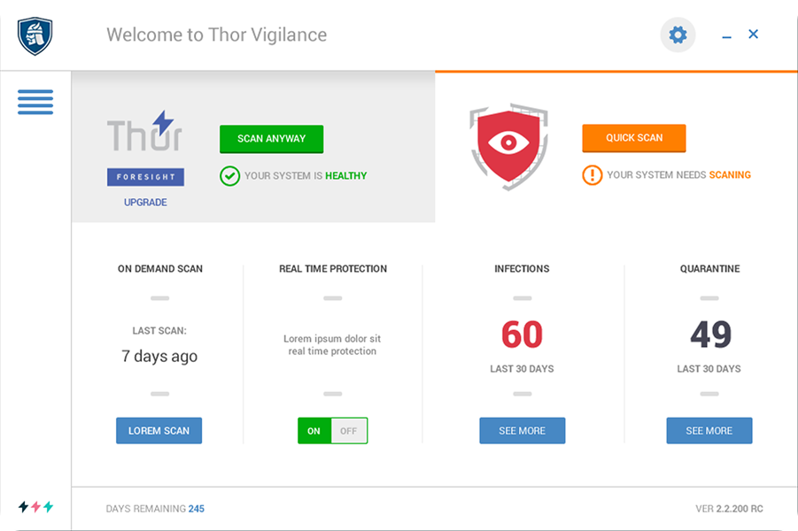Image resolution: width=798 pixels, height=531 pixels.
Task: Click the red eye shield Vigilance icon
Action: pos(508,147)
